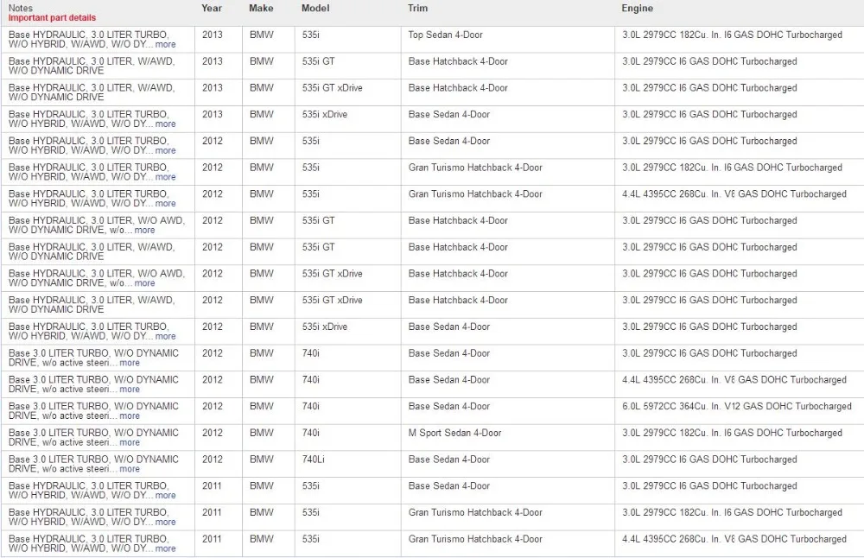Open 'more' for 2012 535i Gran Turismo 4.4L row

point(165,203)
